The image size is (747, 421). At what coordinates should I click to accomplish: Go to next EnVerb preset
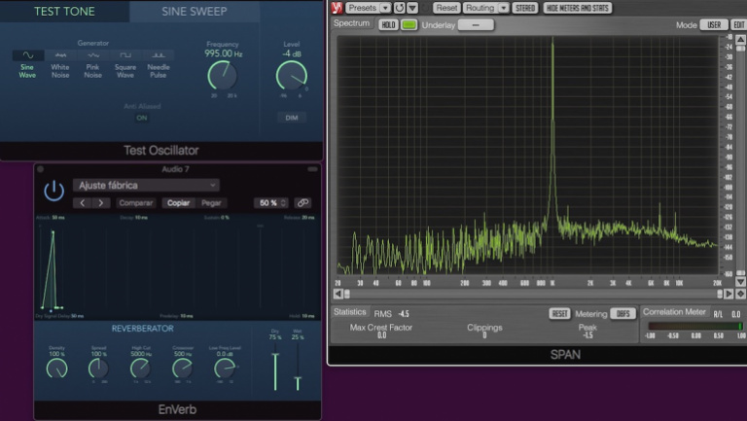click(x=101, y=203)
